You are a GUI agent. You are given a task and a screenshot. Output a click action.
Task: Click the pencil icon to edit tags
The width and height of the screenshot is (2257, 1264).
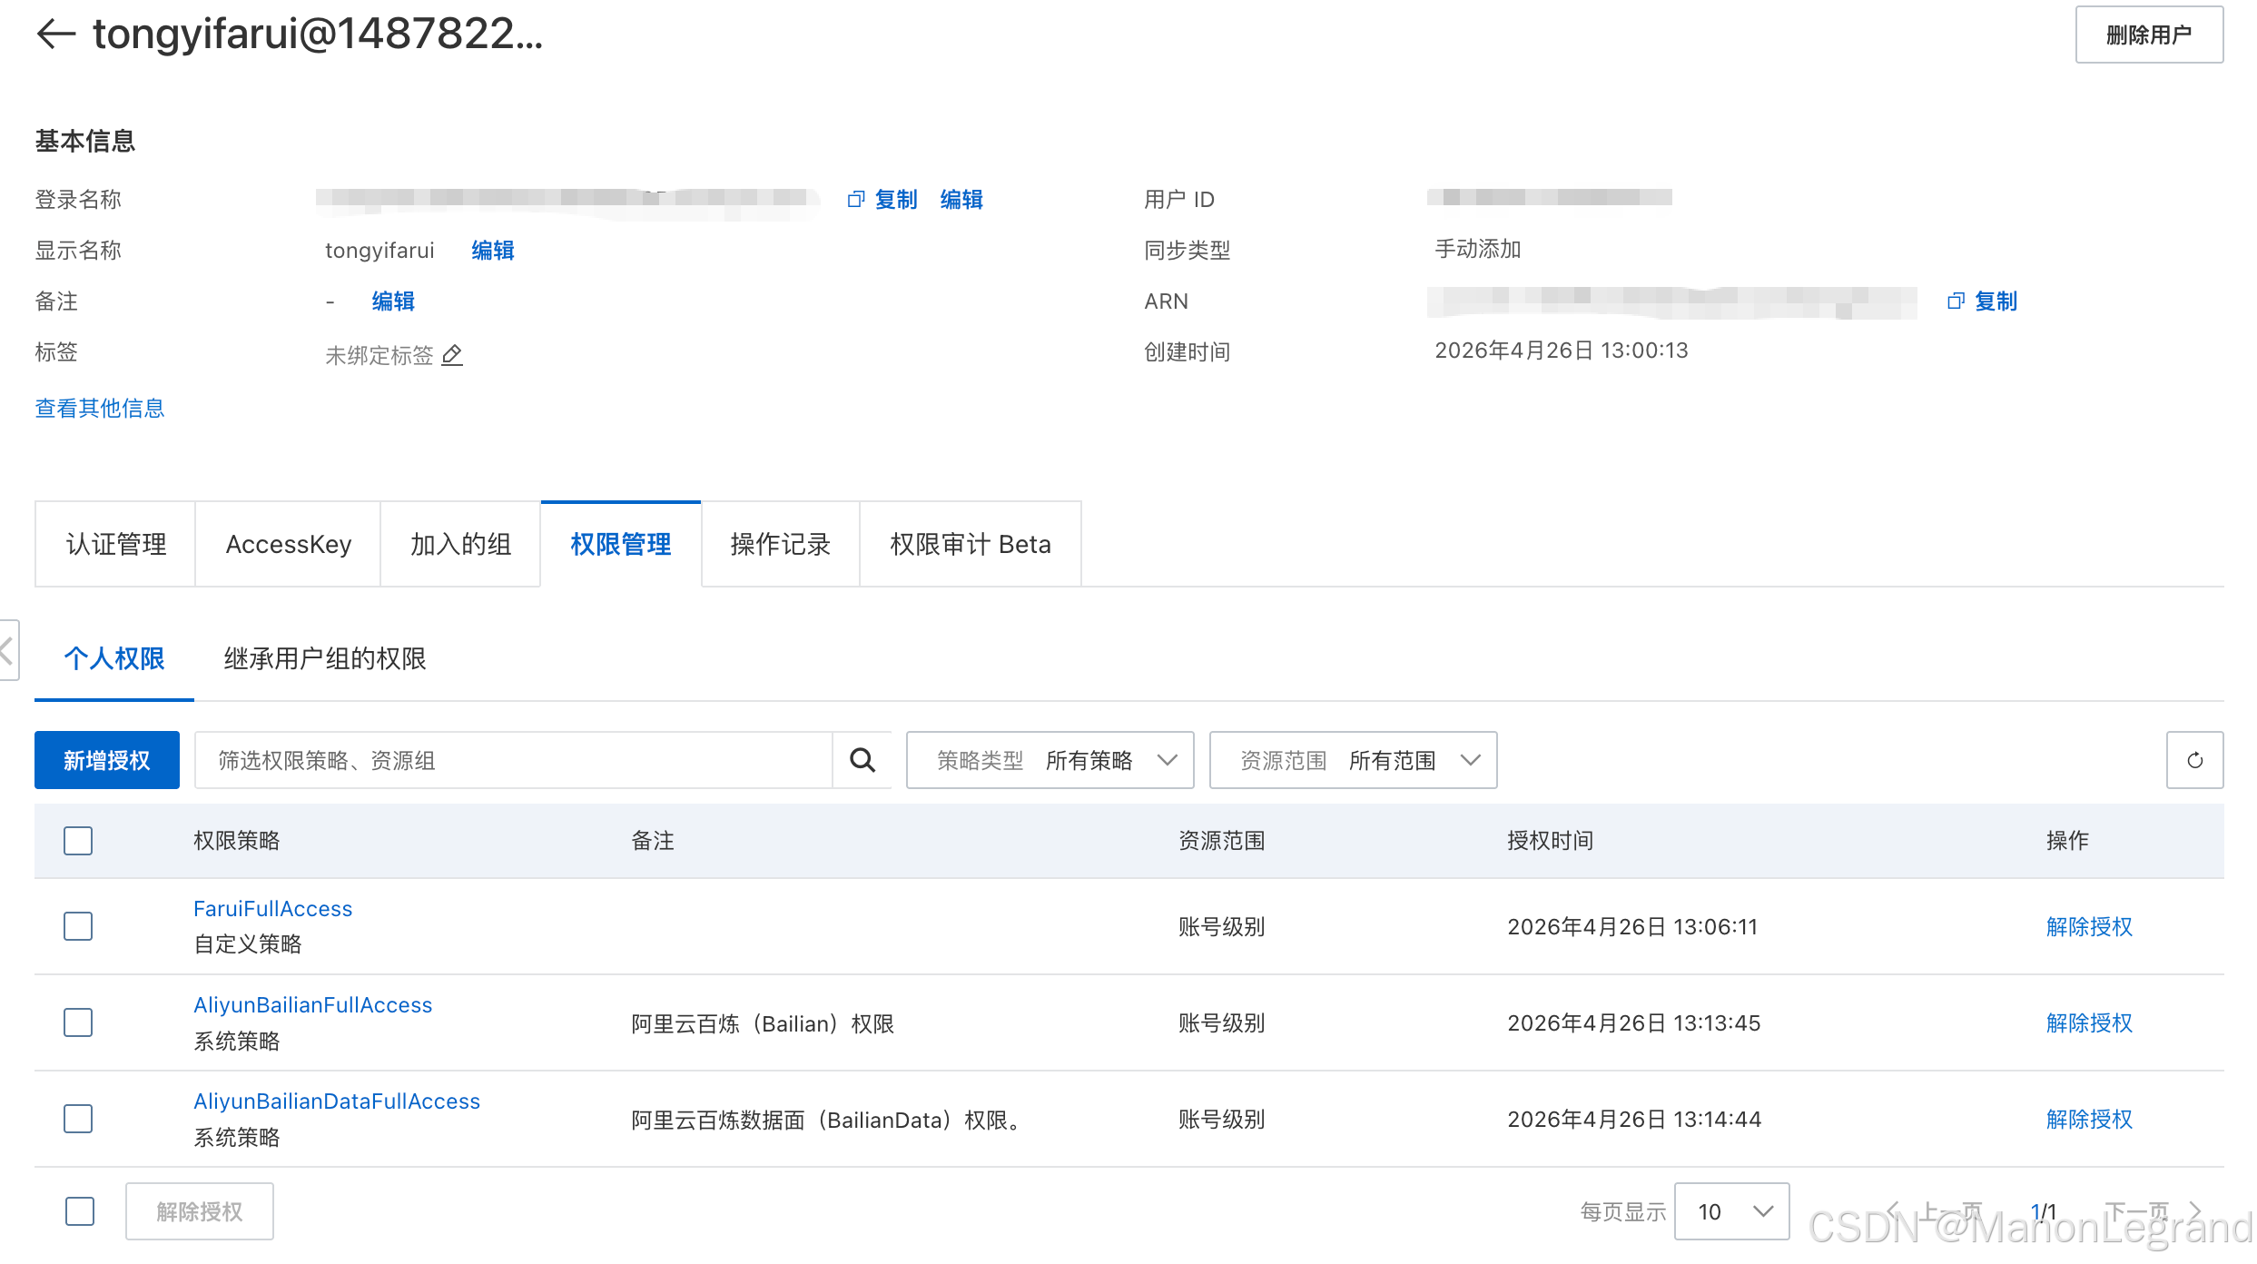(452, 354)
